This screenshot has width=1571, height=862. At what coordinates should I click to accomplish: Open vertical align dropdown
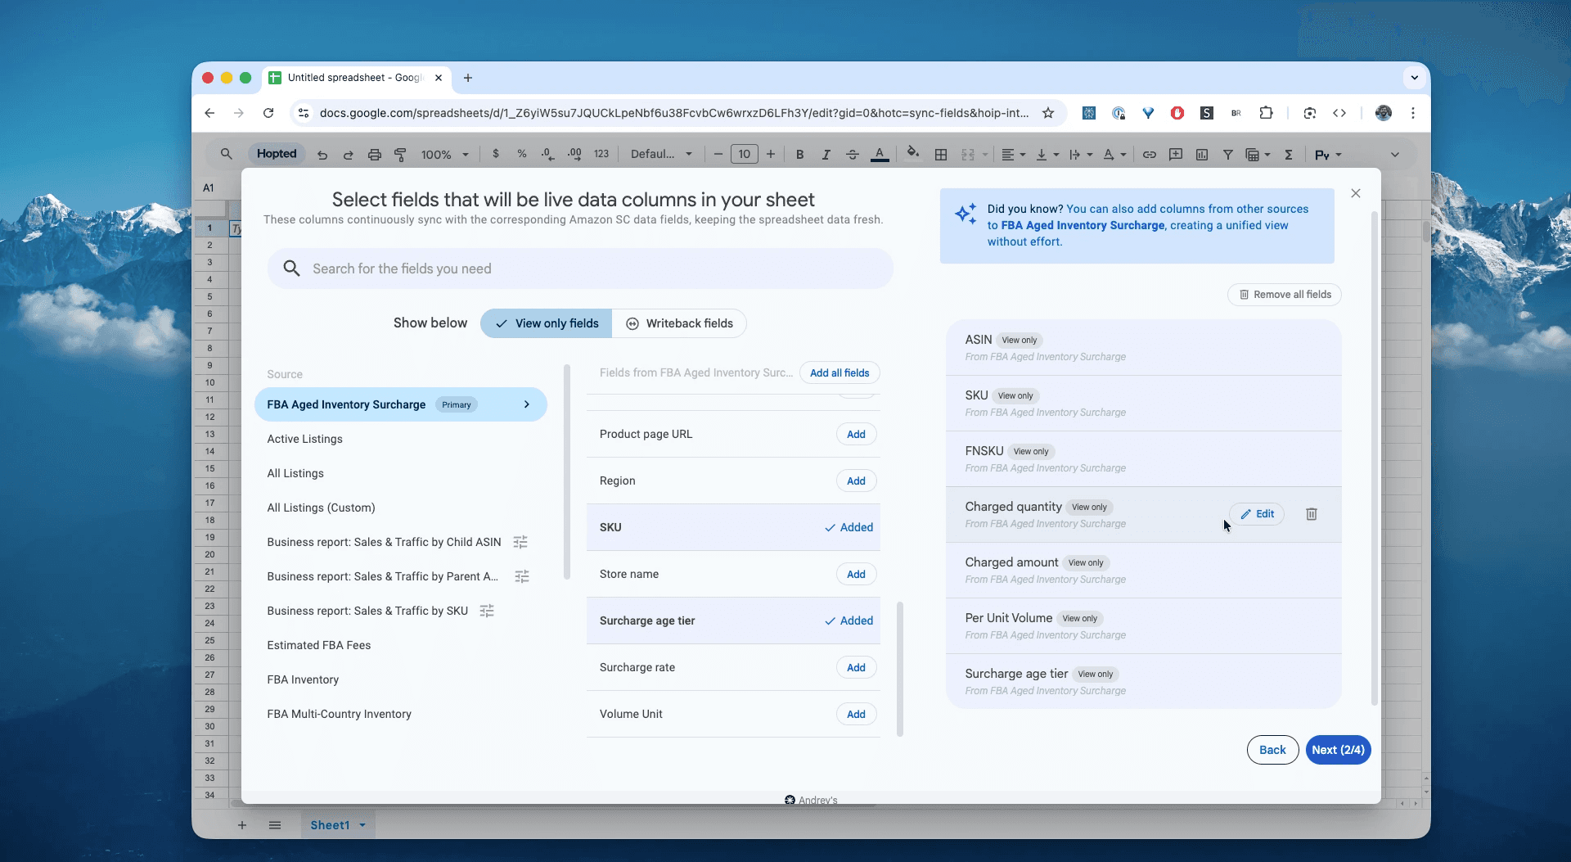pyautogui.click(x=1047, y=155)
